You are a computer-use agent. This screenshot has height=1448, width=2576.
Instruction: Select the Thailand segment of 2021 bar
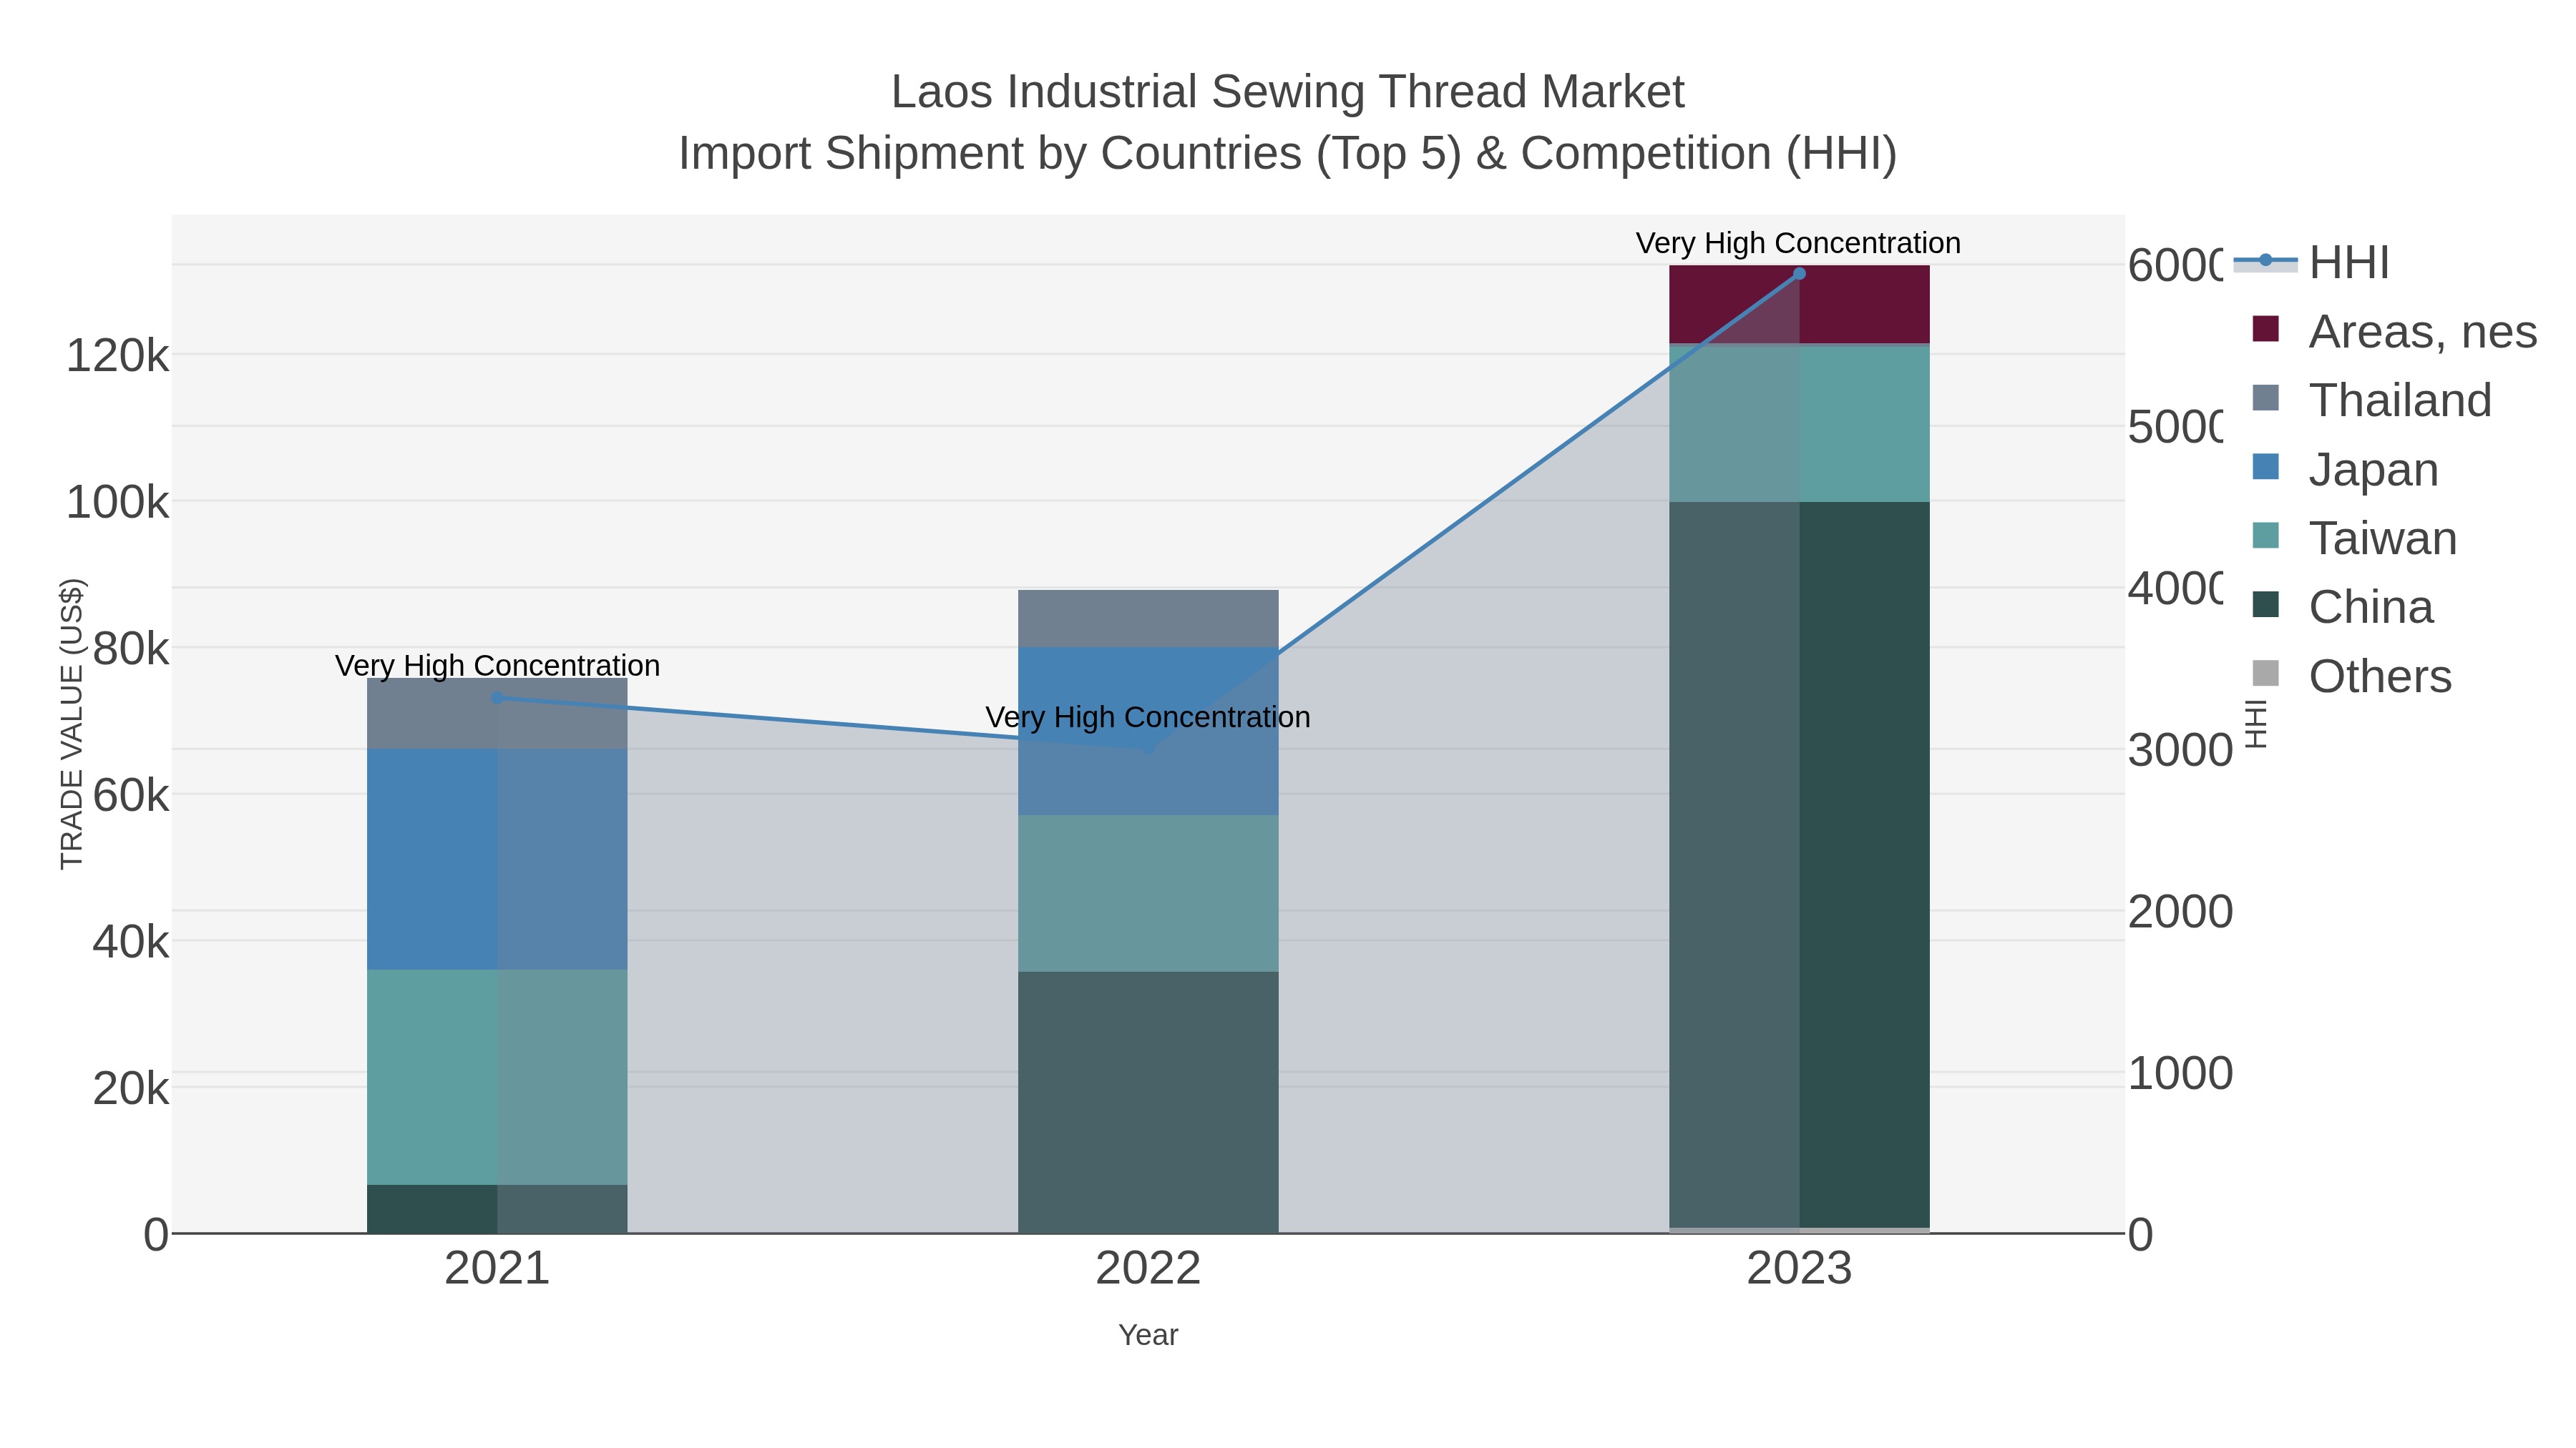point(497,714)
